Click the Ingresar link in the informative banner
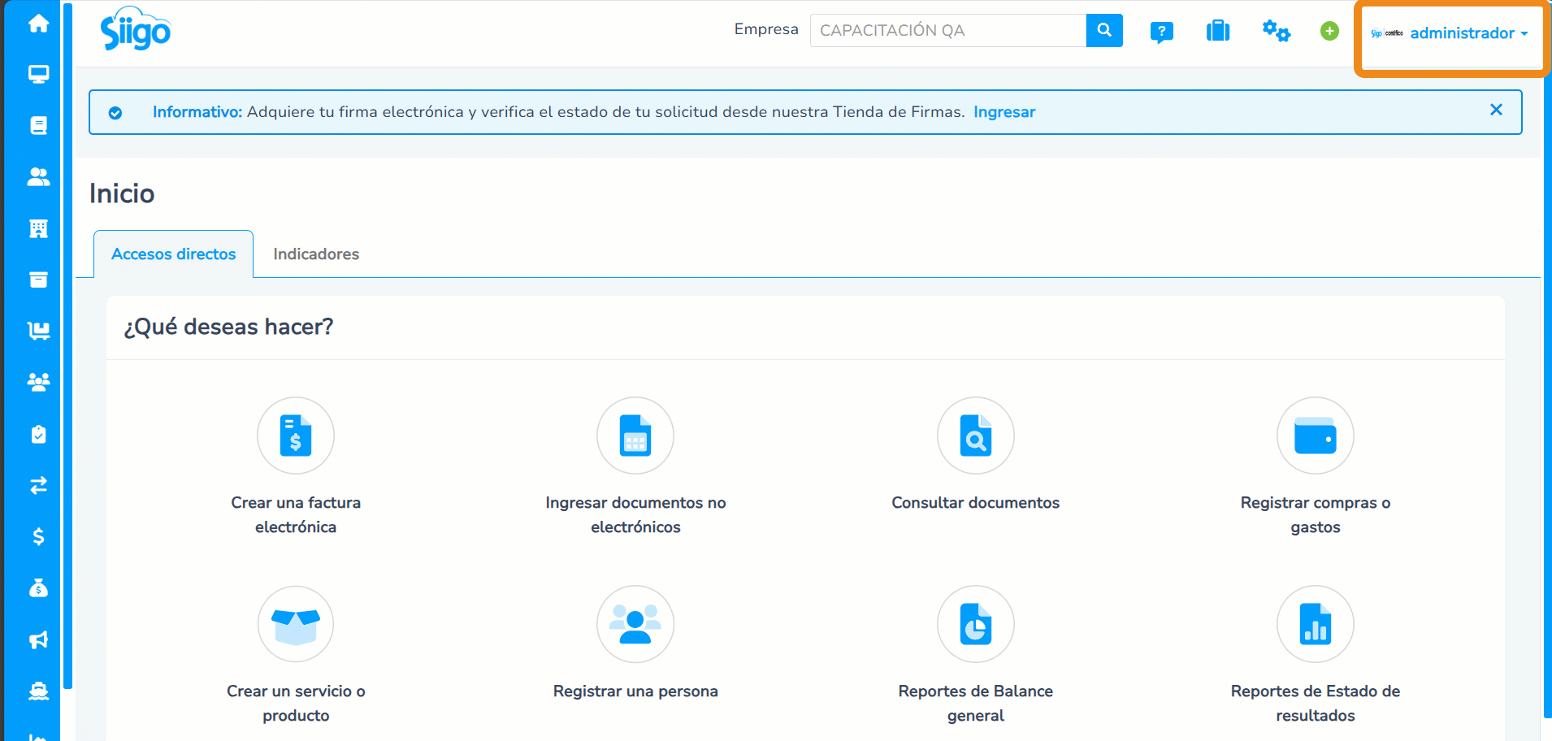The width and height of the screenshot is (1552, 741). coord(1004,111)
